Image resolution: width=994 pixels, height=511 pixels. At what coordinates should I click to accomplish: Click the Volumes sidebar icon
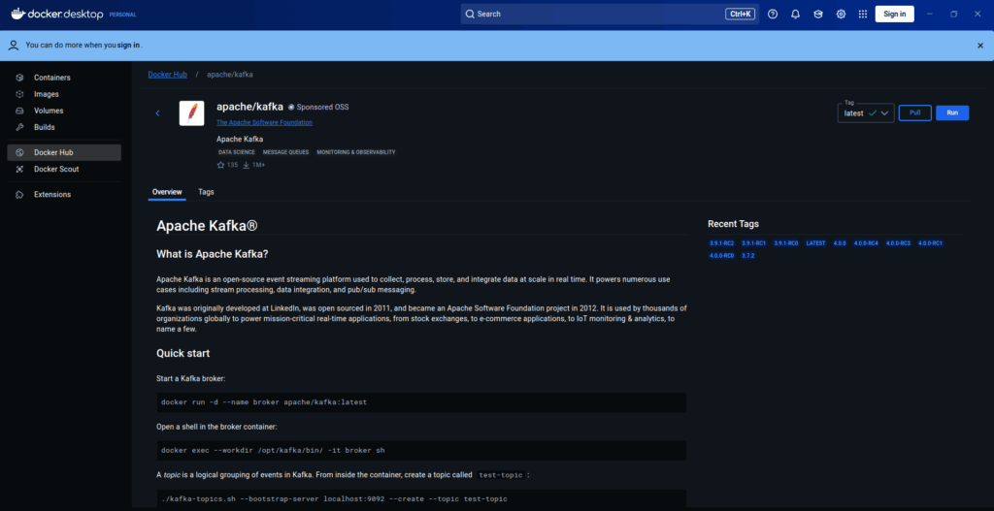(x=19, y=111)
